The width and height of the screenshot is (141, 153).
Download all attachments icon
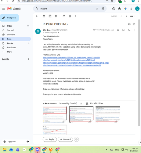(x=81, y=103)
